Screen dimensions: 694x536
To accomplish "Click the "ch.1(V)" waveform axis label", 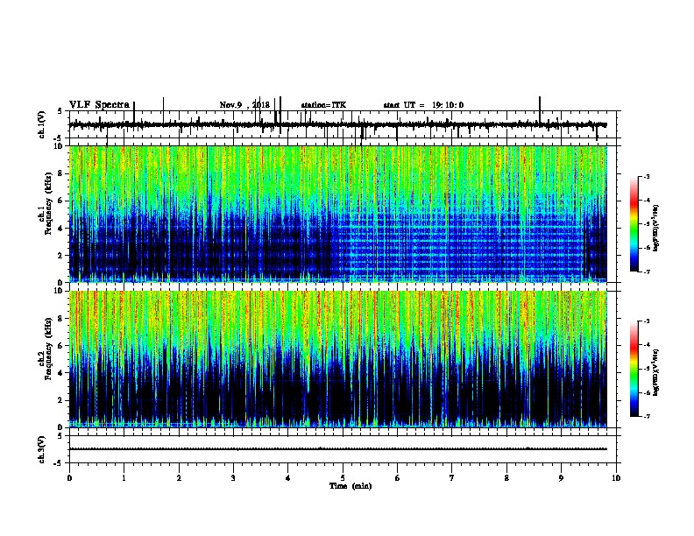I will tap(42, 124).
